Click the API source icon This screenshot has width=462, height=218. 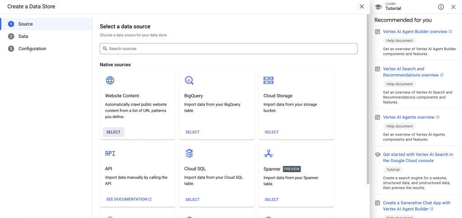pos(110,153)
